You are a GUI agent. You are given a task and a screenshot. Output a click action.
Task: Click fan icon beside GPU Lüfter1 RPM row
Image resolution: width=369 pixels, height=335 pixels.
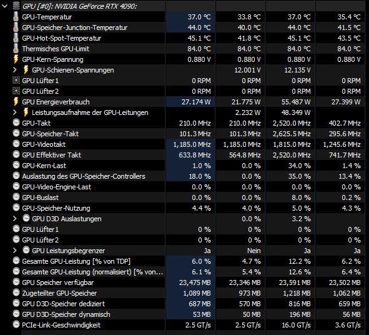click(16, 81)
